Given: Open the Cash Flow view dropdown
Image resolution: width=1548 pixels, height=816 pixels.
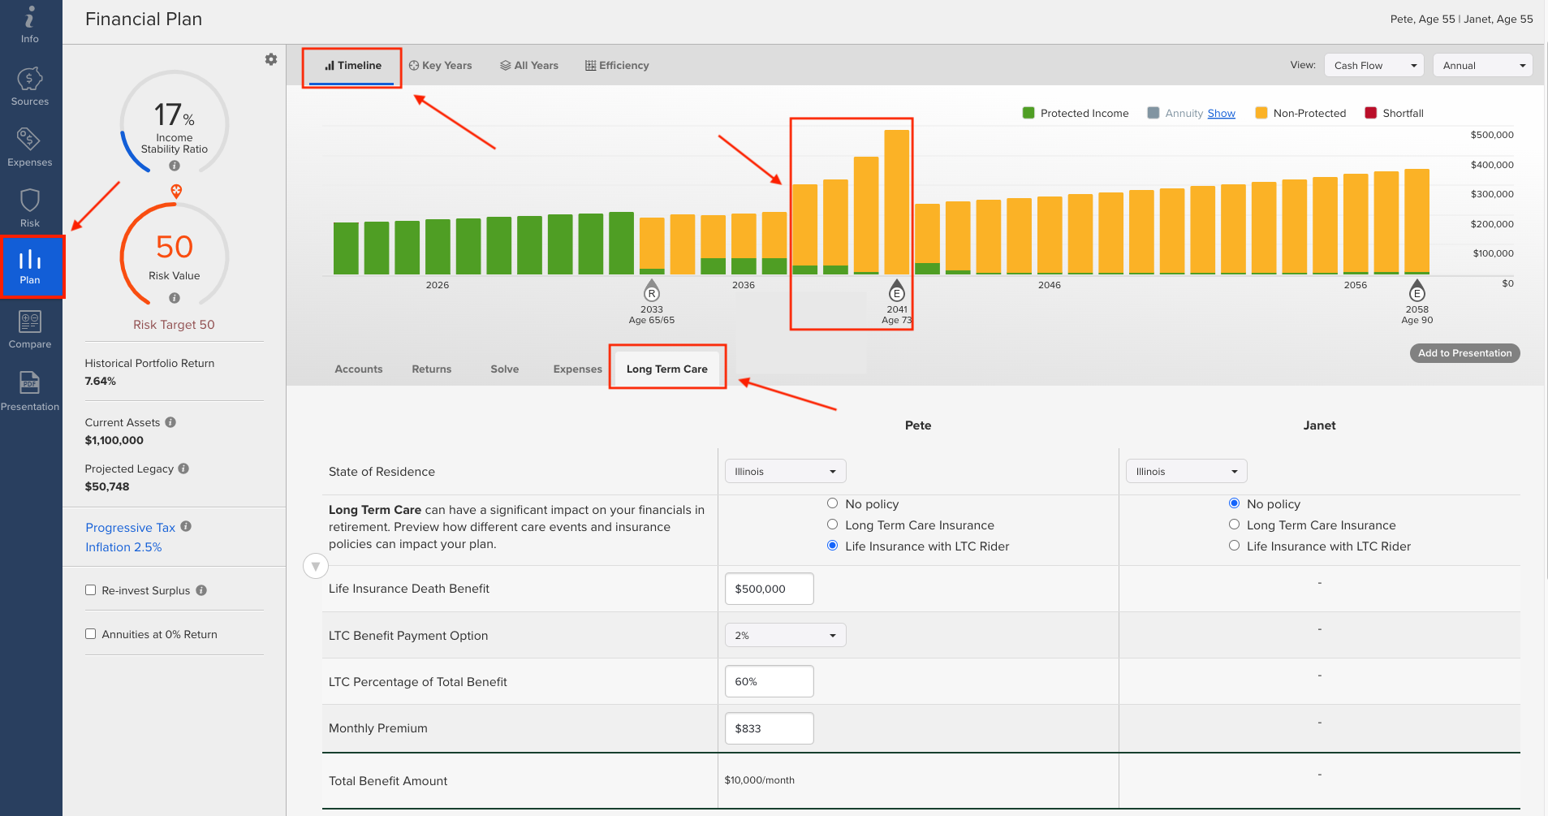Looking at the screenshot, I should coord(1374,66).
